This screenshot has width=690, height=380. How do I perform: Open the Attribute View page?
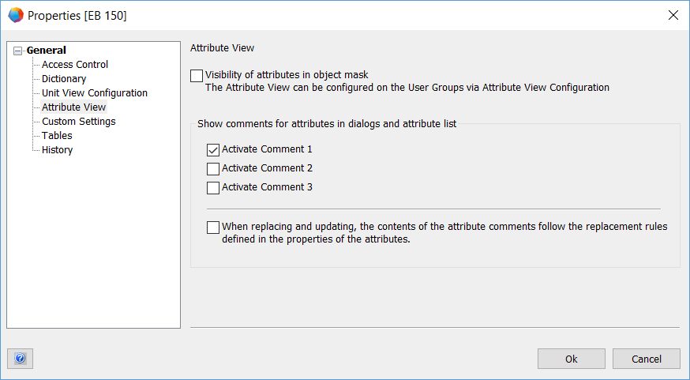point(73,107)
